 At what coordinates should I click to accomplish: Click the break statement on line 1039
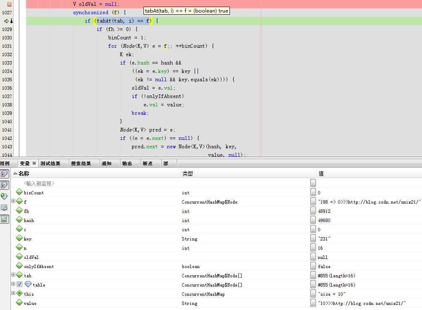coord(140,113)
